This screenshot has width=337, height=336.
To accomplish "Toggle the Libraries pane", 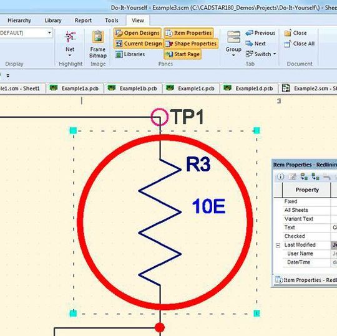I will click(130, 54).
